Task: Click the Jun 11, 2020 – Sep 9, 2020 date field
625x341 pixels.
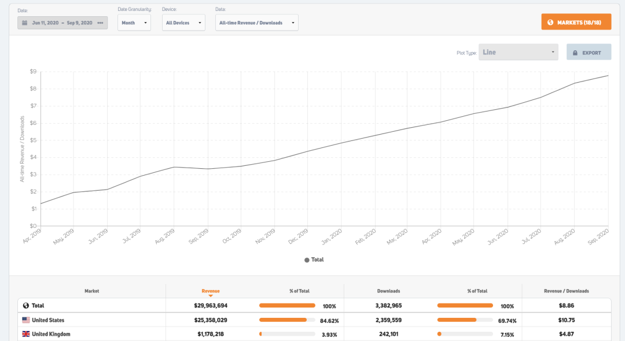Action: [61, 23]
